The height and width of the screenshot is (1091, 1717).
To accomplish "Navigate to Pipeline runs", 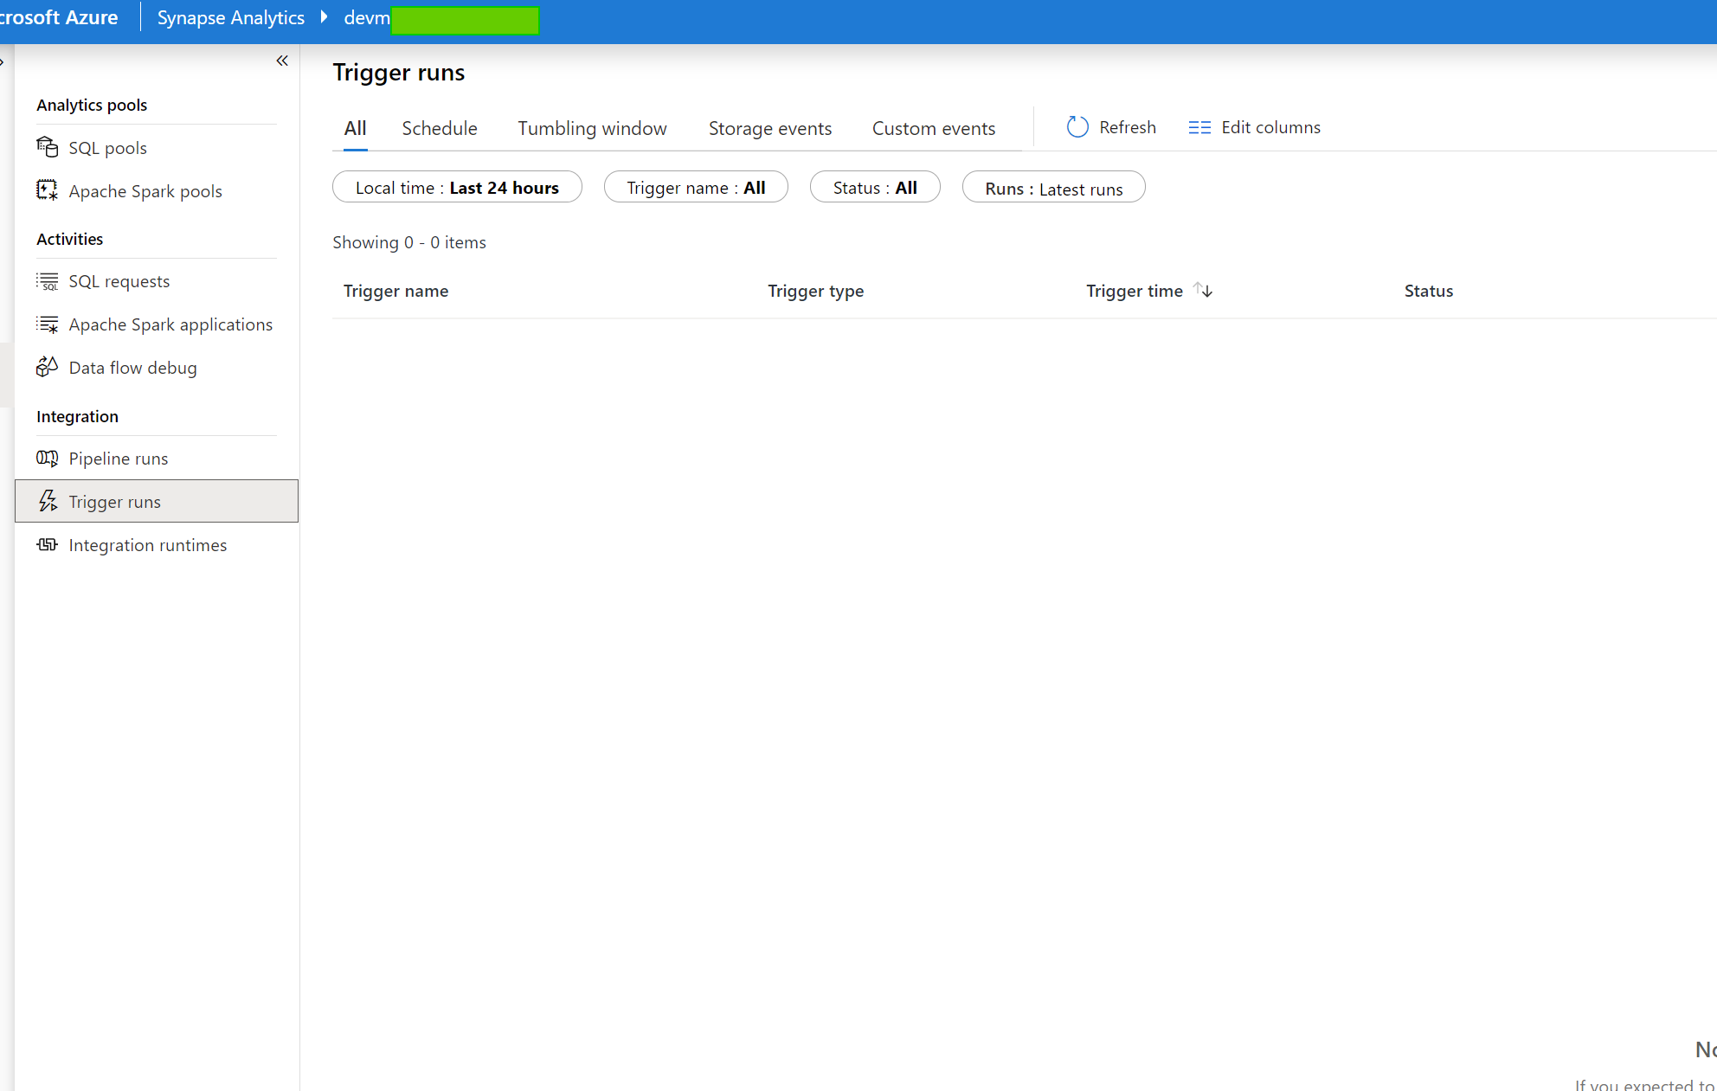I will click(118, 458).
